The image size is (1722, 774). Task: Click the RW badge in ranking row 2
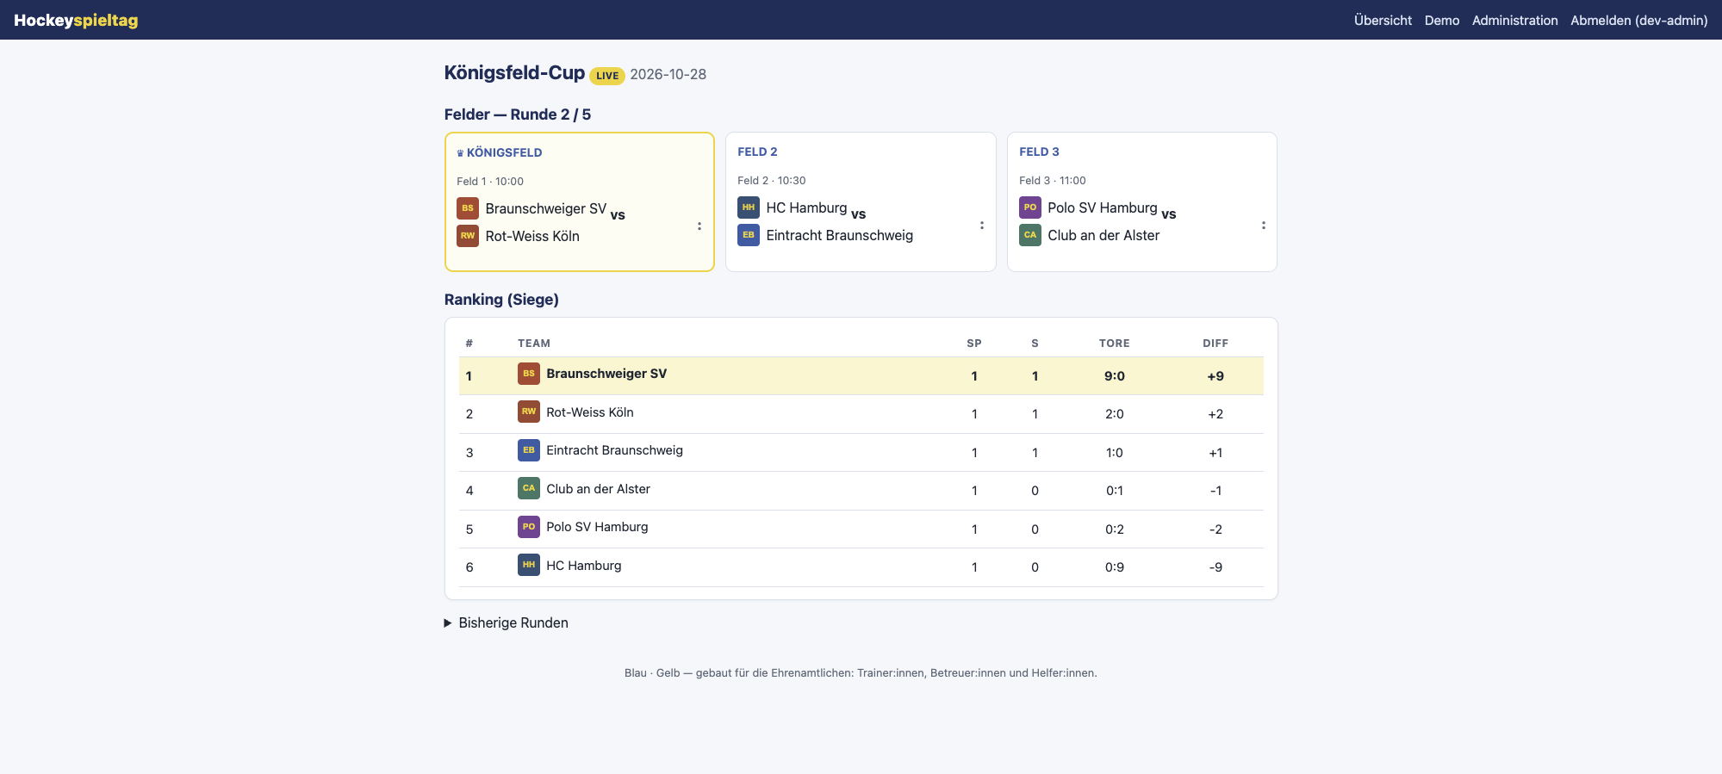click(x=529, y=412)
